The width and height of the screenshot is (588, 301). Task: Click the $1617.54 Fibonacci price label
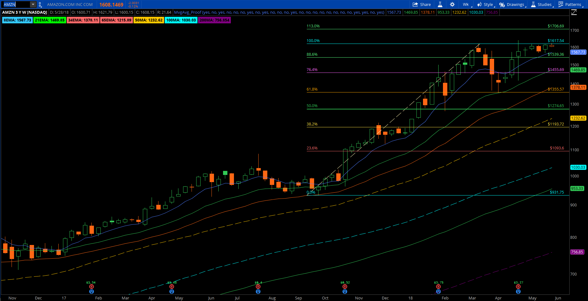(556, 41)
